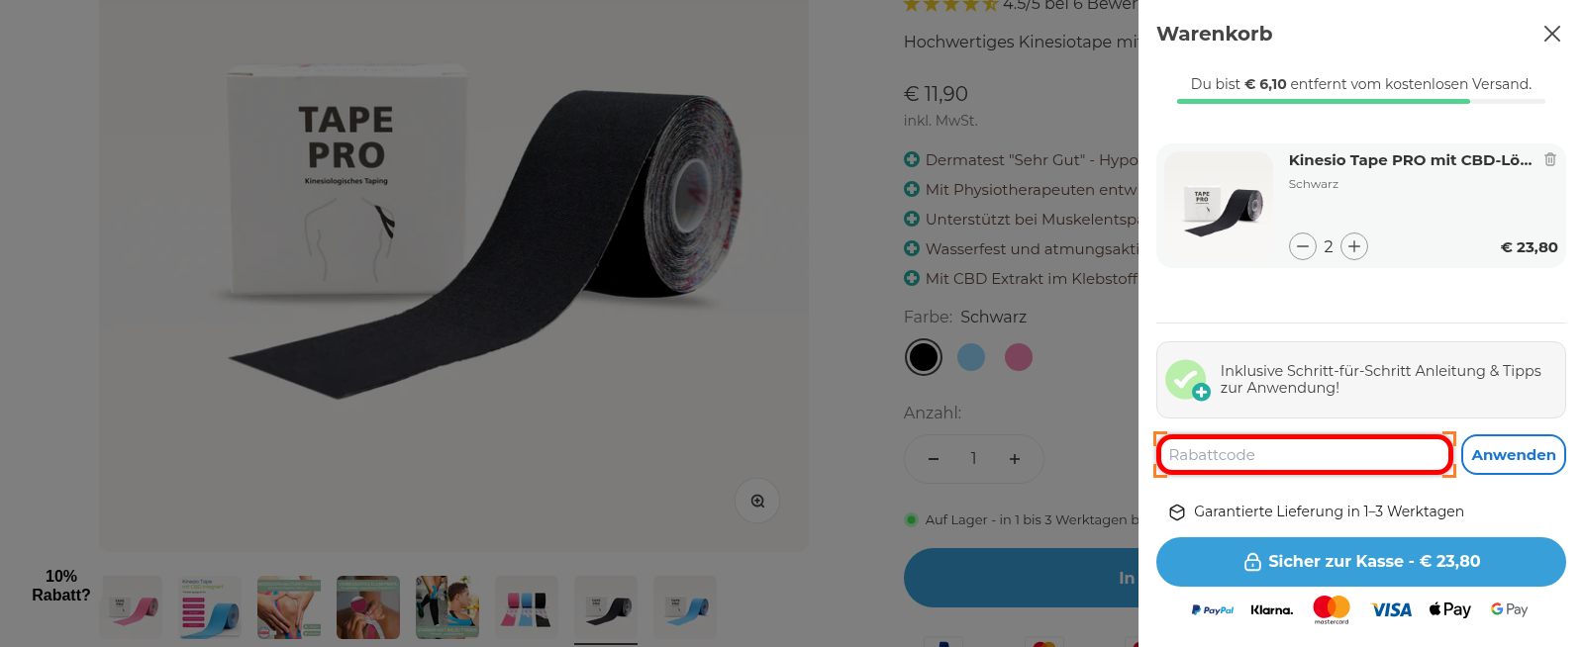Open the blue tape roll thumbnail
Screen dimensions: 1584x647
685,607
